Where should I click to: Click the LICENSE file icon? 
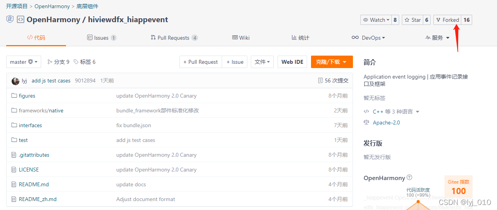[14, 170]
